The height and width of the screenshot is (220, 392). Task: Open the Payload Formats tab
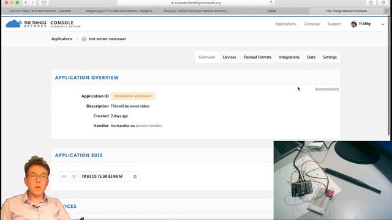257,57
